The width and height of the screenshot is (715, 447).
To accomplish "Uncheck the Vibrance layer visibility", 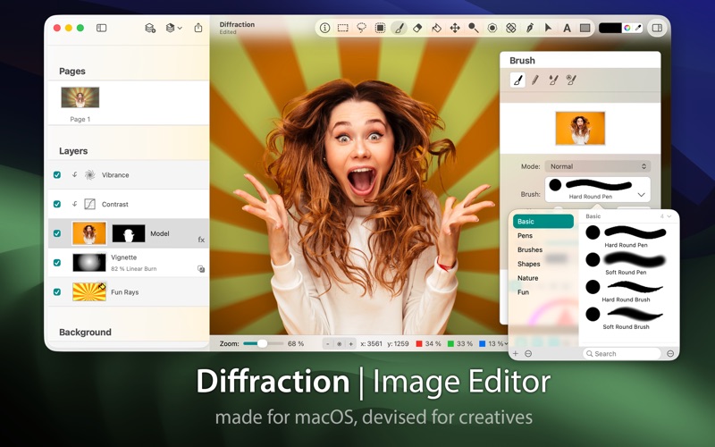I will coord(57,174).
